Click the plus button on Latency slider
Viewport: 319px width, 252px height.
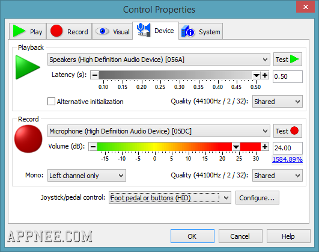265,75
